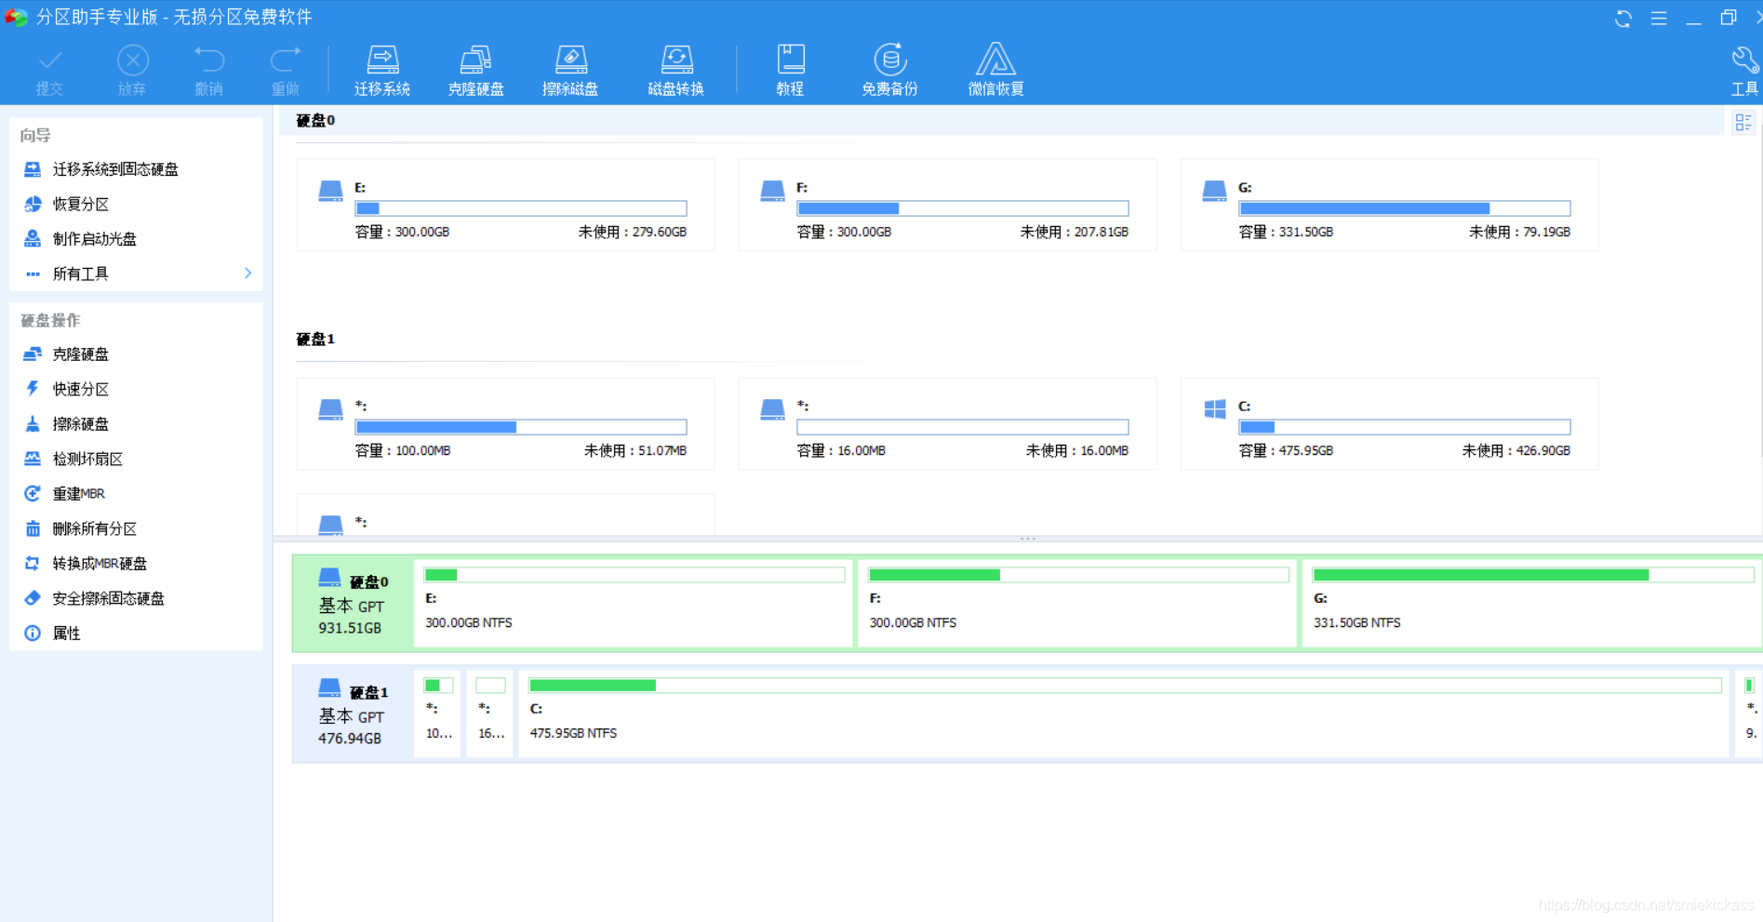Click the drive icon beside G: card
The height and width of the screenshot is (922, 1763).
[1215, 191]
